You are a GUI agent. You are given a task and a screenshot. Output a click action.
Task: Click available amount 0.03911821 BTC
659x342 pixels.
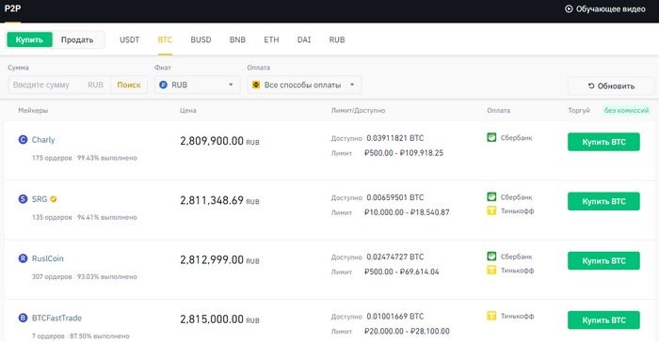click(x=395, y=138)
